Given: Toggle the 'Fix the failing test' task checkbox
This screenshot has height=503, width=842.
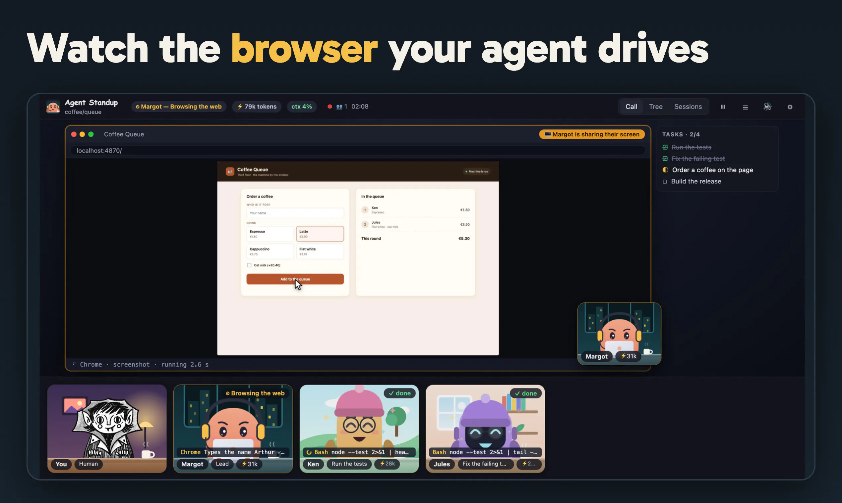Looking at the screenshot, I should coord(665,159).
